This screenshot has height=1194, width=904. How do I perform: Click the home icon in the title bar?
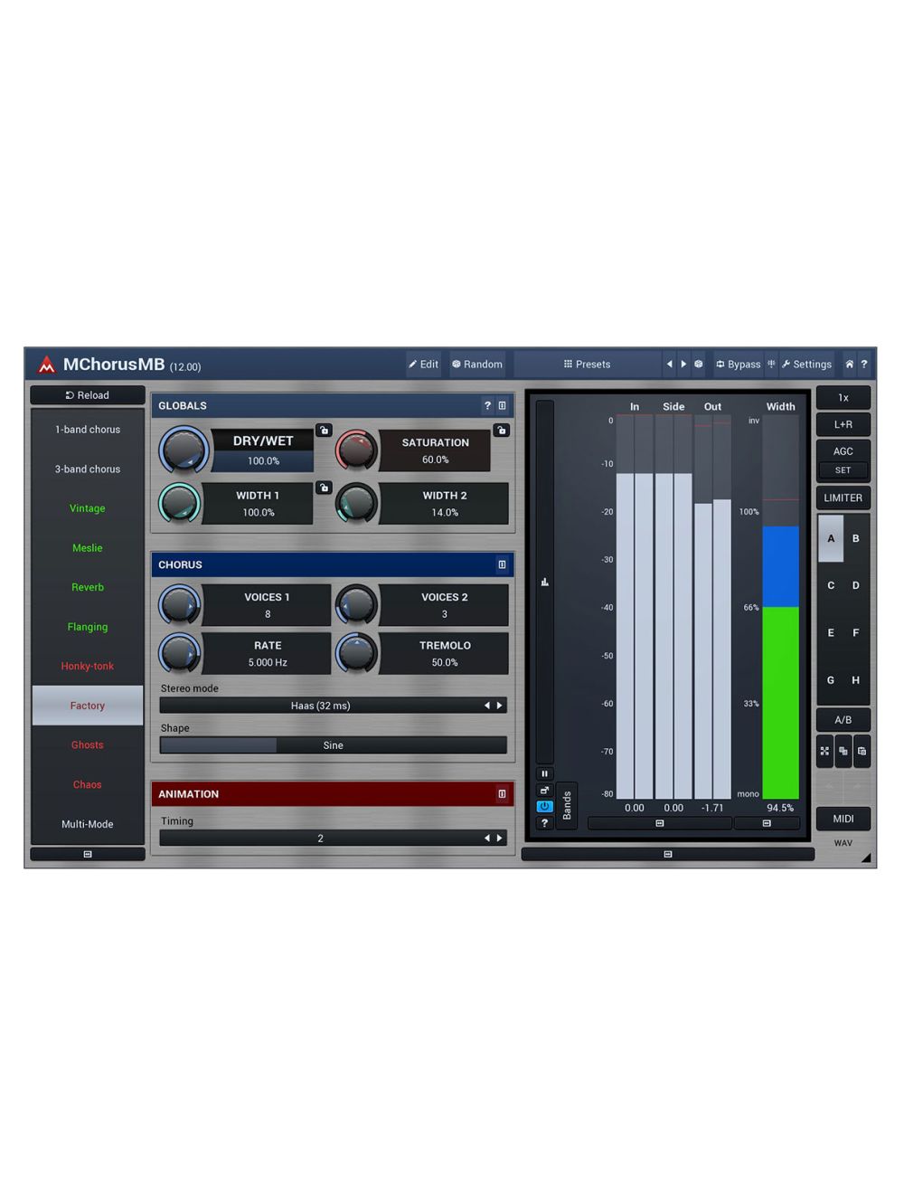(x=849, y=365)
